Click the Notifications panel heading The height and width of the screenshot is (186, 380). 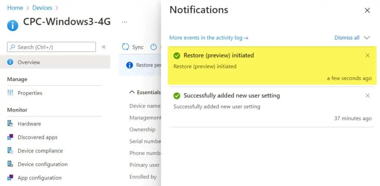[199, 10]
